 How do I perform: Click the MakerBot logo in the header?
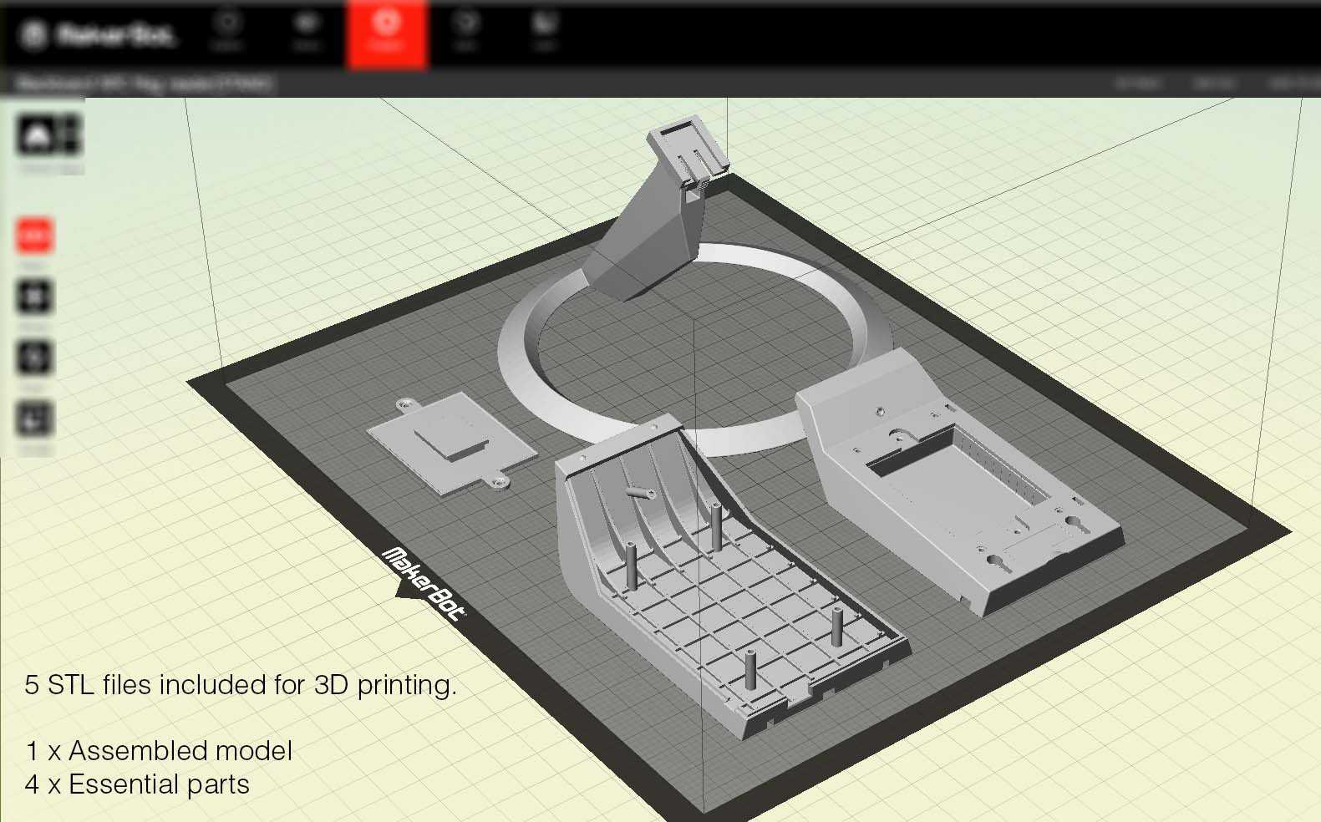pyautogui.click(x=98, y=35)
